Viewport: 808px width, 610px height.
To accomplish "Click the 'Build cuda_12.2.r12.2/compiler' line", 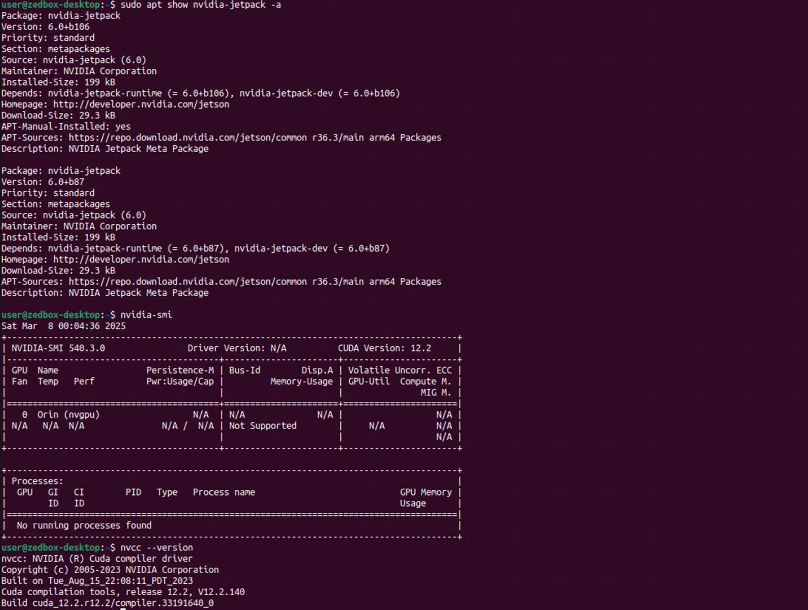I will (x=107, y=603).
